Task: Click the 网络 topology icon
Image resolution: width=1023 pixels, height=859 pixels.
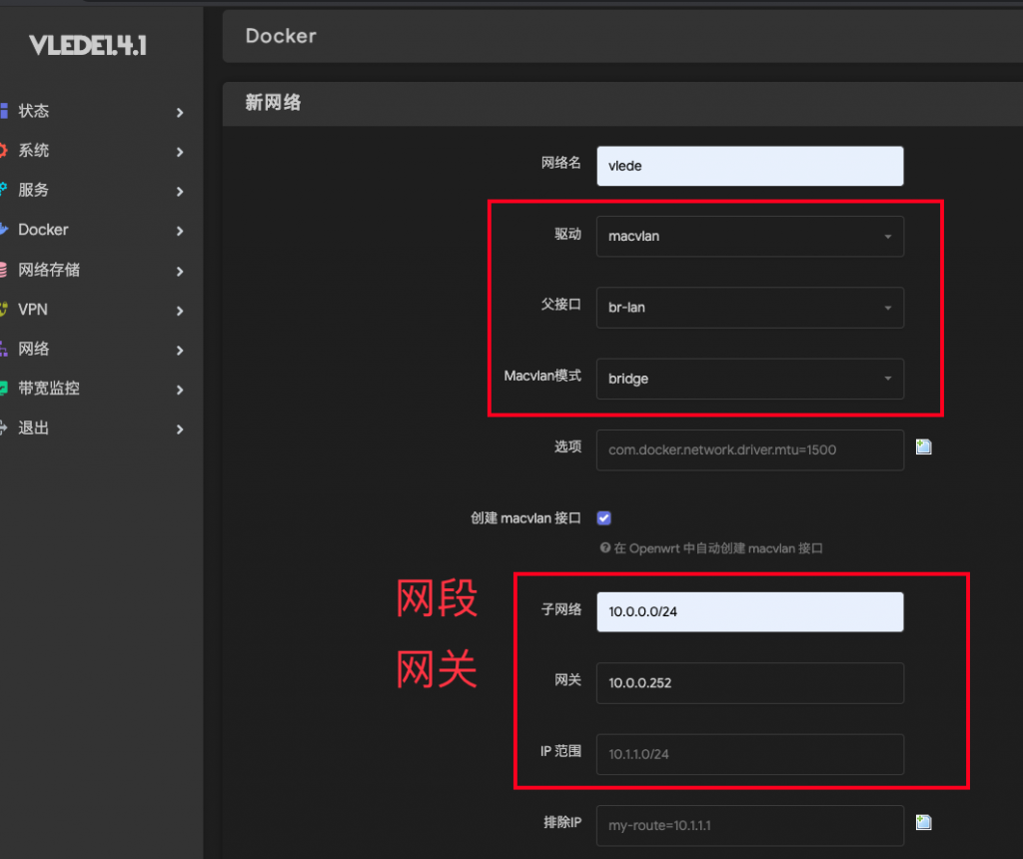Action: tap(3, 349)
